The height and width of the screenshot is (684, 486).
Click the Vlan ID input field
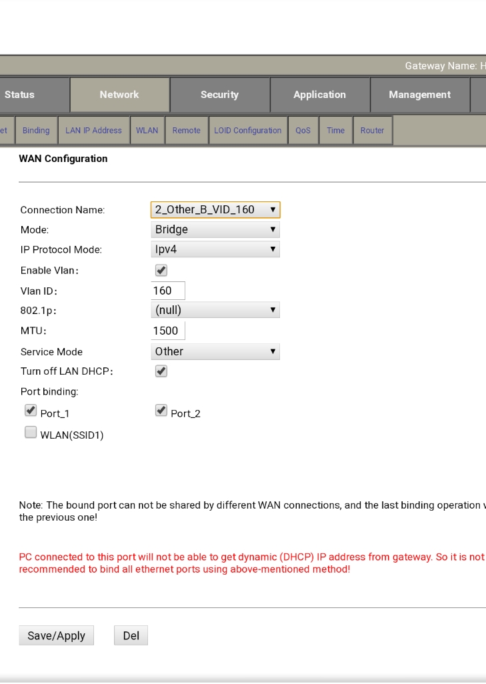168,291
